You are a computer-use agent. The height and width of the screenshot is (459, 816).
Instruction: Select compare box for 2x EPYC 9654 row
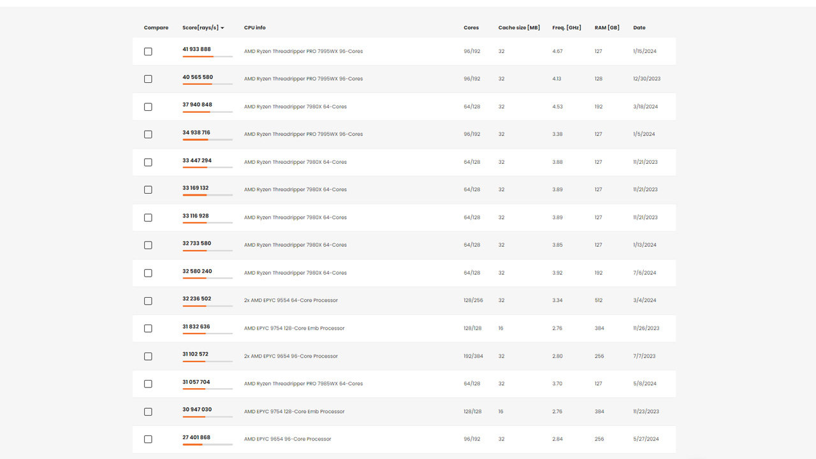point(148,356)
